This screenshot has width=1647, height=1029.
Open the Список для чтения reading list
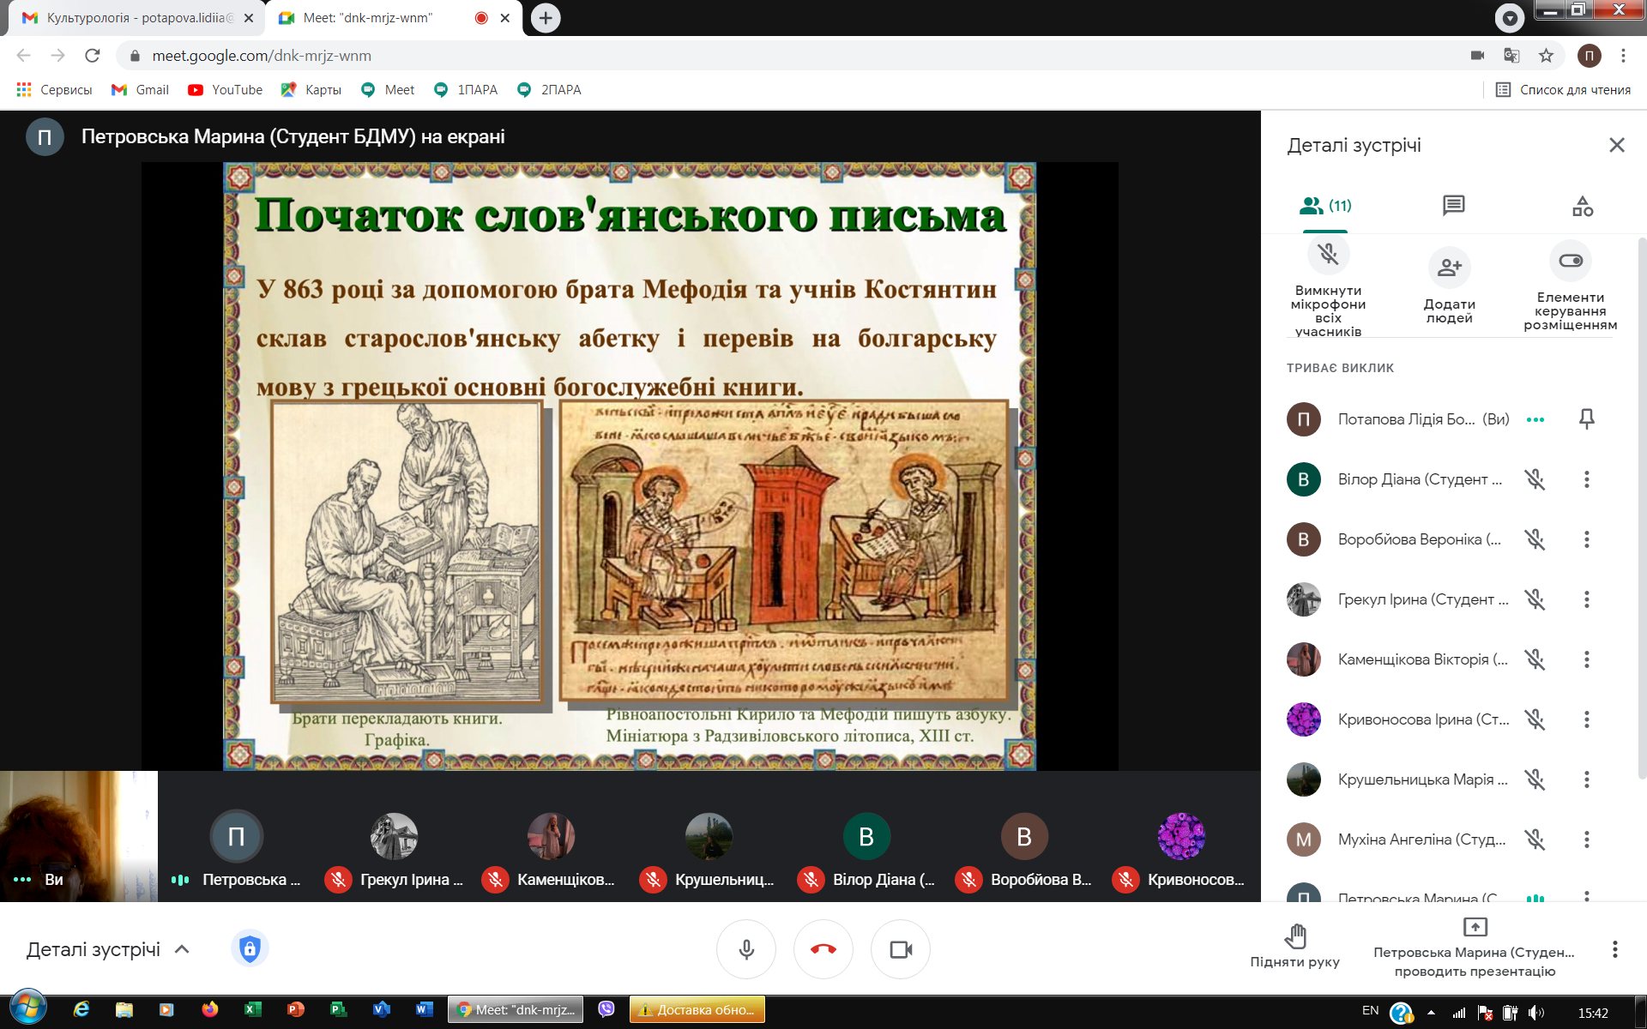1563,90
